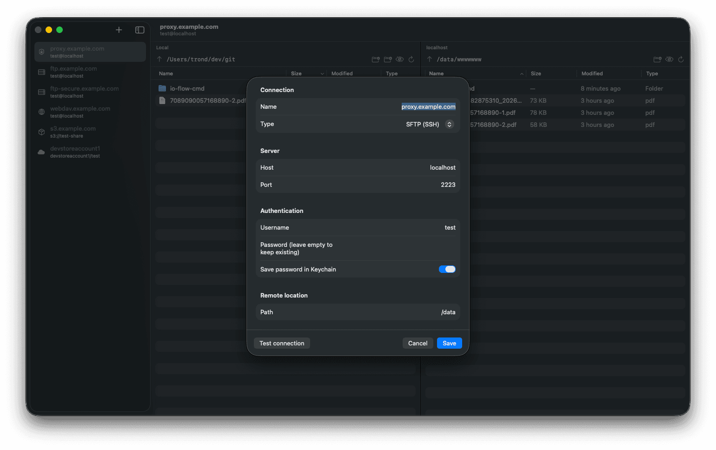Click the pdf type cell in the 58 KB row
Viewport: 716px width, 450px height.
(650, 125)
